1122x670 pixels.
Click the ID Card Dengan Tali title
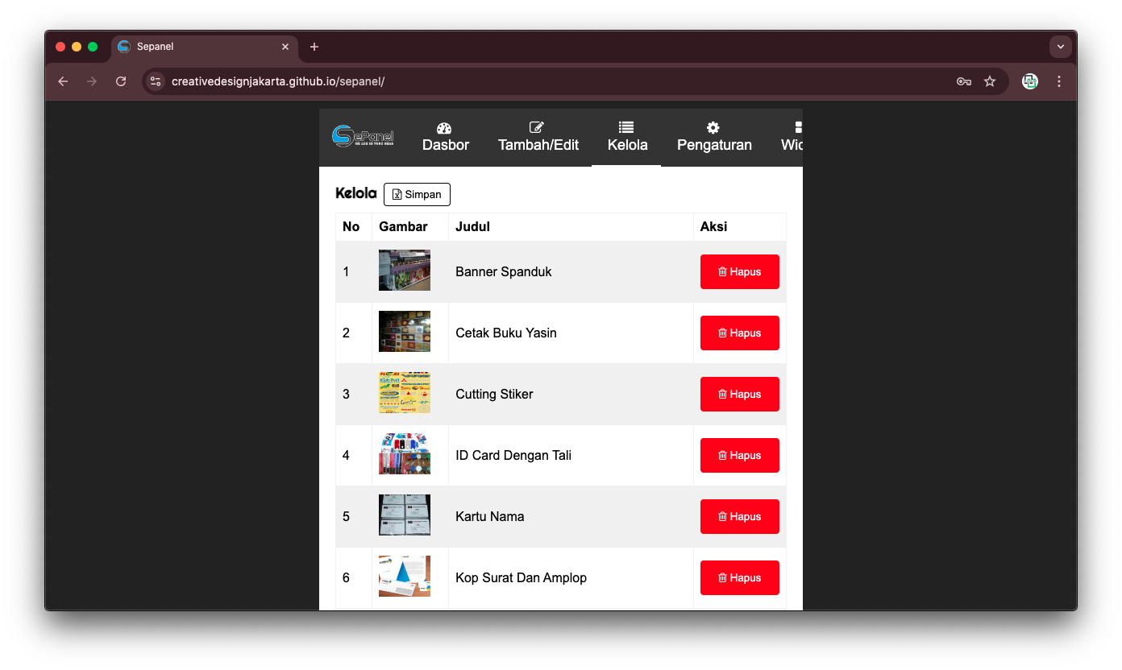[513, 455]
